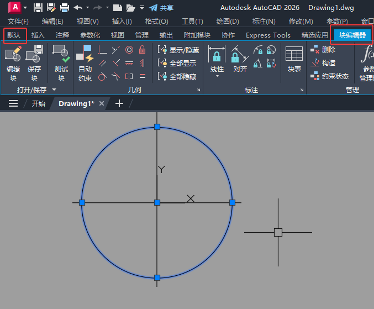374x309 pixels.
Task: Open the 几何 panel dialog launcher arrow
Action: [x=198, y=90]
